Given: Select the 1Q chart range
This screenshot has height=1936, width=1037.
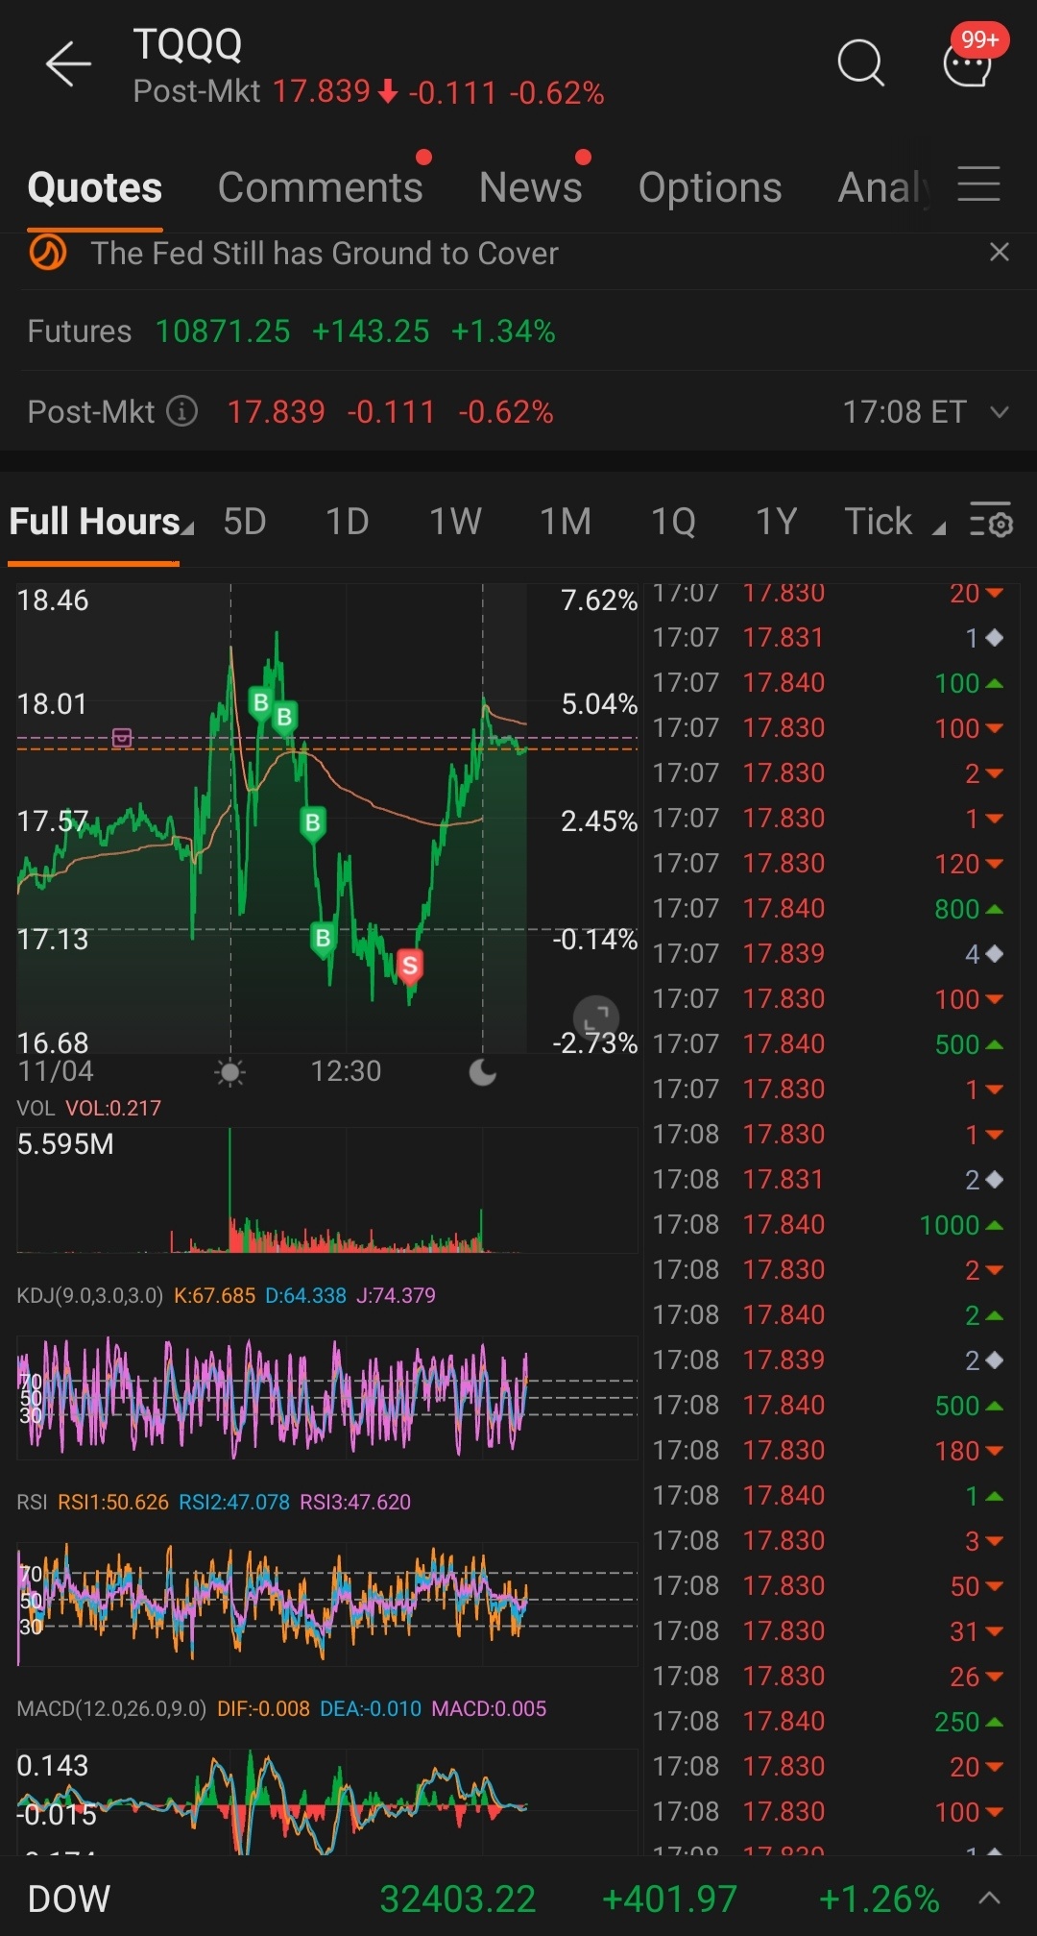Looking at the screenshot, I should pyautogui.click(x=673, y=522).
